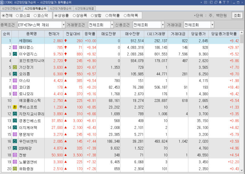
Task: Click the screen number 1 icon in title bar
Action: [2, 2]
